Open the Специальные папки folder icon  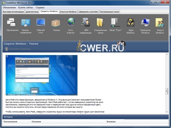click(x=100, y=23)
